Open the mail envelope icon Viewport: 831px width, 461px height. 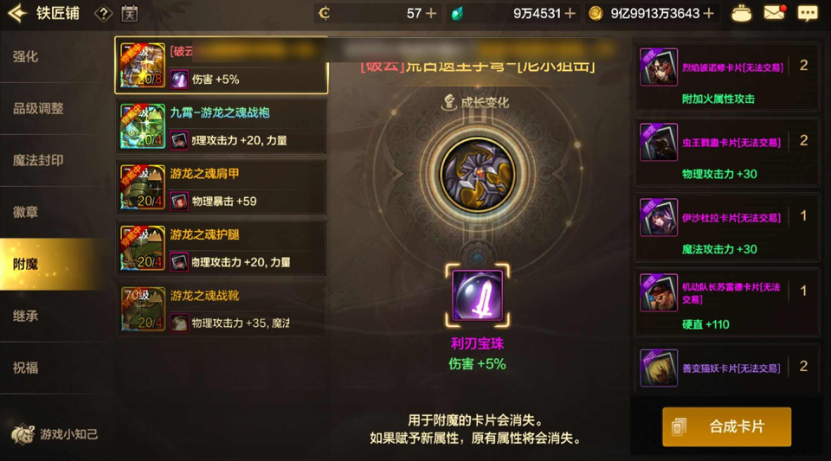point(774,13)
